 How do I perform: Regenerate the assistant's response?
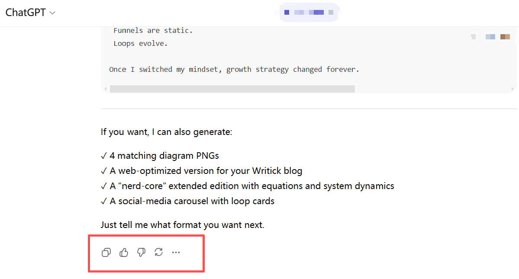coord(158,252)
